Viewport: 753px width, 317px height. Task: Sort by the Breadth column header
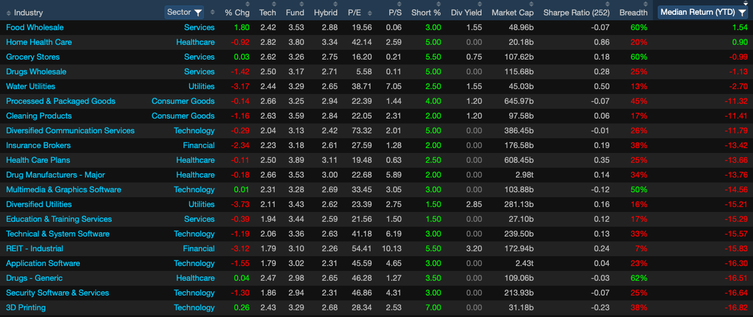coord(633,12)
